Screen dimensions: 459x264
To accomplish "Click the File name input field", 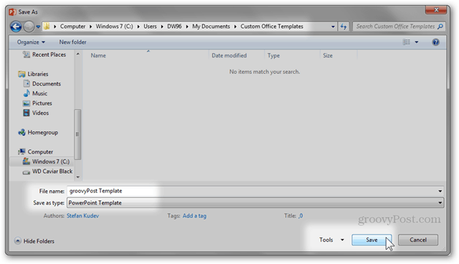I will 252,191.
